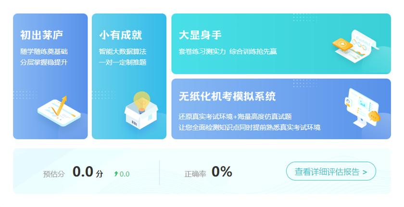Click the 0.0 分 estimated score value

coord(87,172)
